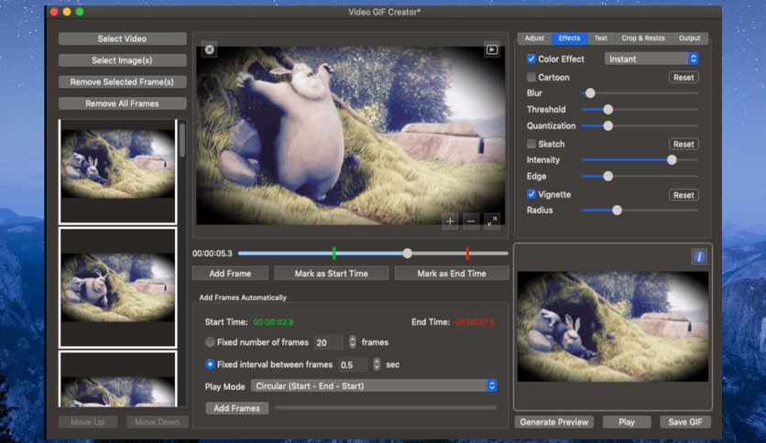Image resolution: width=766 pixels, height=443 pixels.
Task: Click Mark as End Time
Action: point(452,274)
